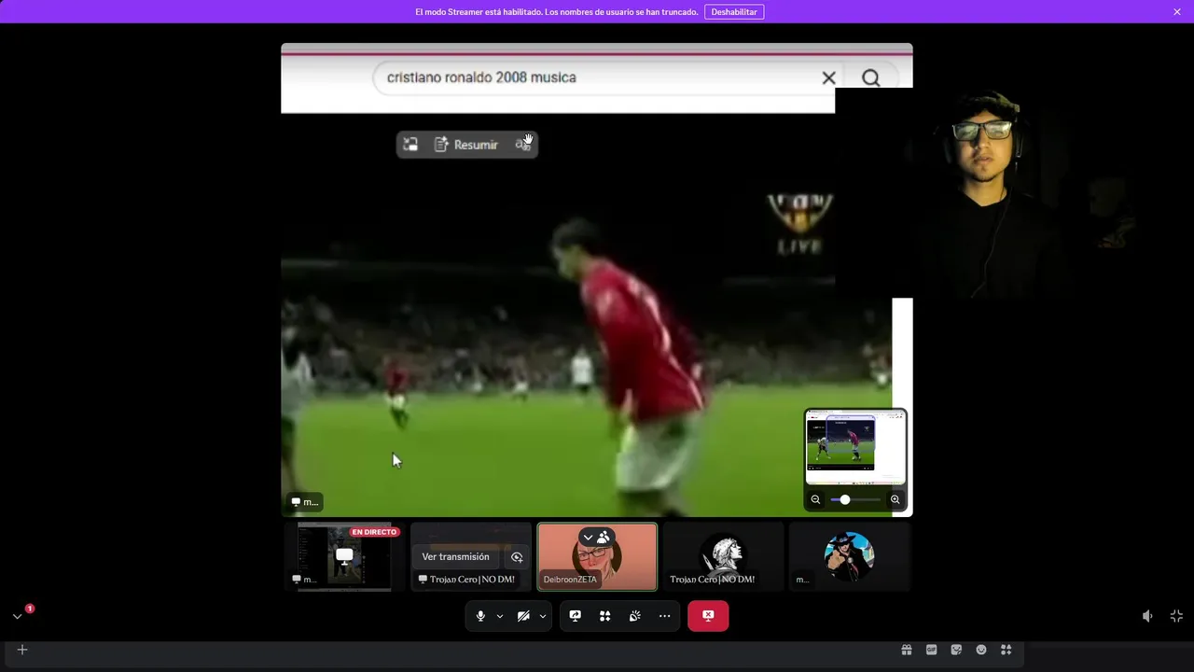Click the plus attachment button in chat bar
This screenshot has width=1194, height=672.
pos(22,650)
